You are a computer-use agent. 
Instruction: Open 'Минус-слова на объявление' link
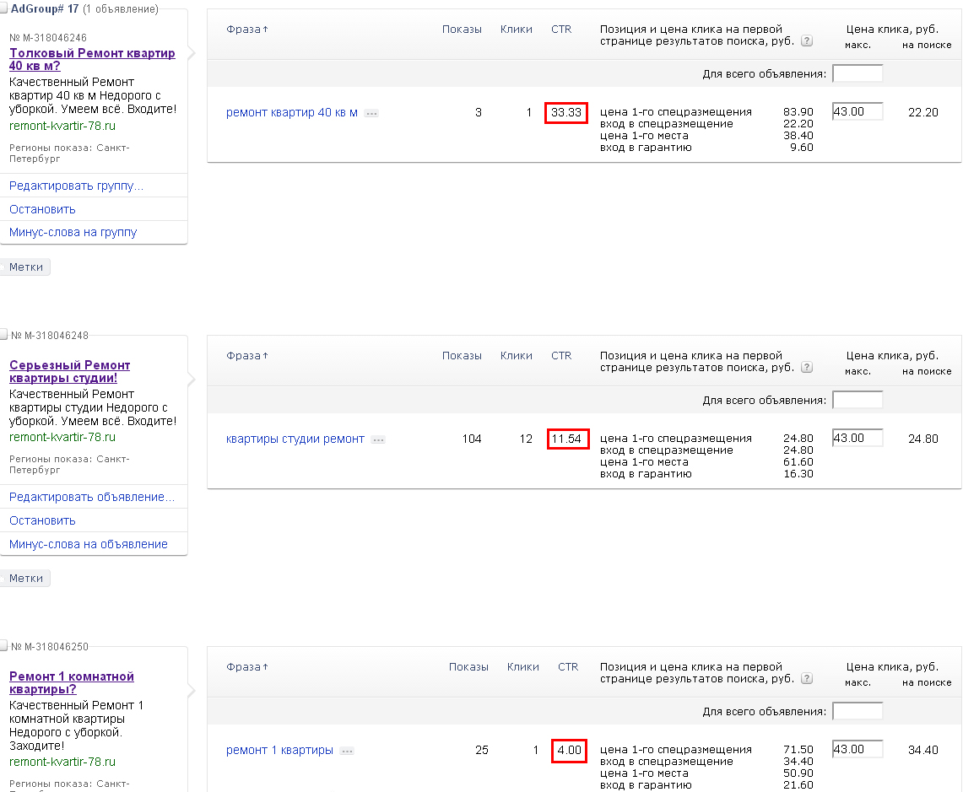(x=89, y=544)
